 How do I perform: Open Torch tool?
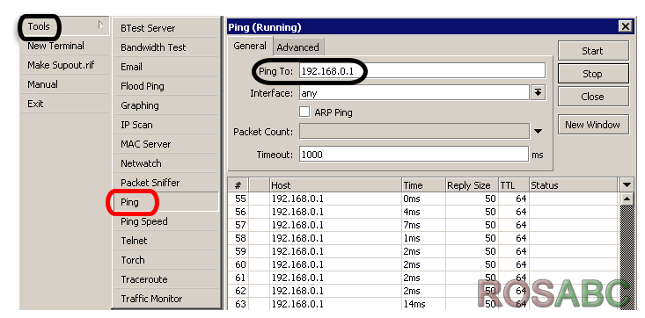click(165, 260)
